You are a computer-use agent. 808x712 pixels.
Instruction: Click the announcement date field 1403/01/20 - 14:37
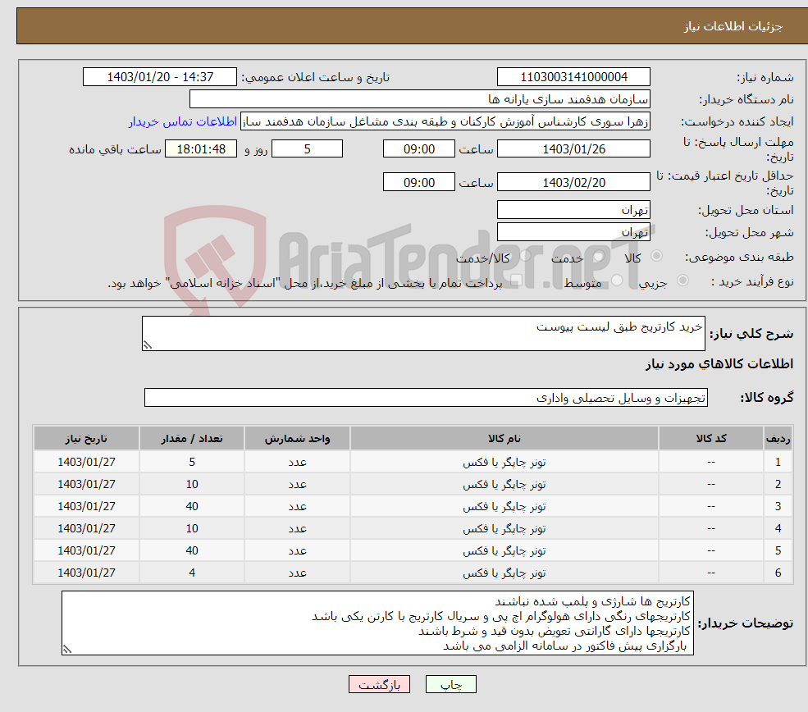pyautogui.click(x=160, y=77)
